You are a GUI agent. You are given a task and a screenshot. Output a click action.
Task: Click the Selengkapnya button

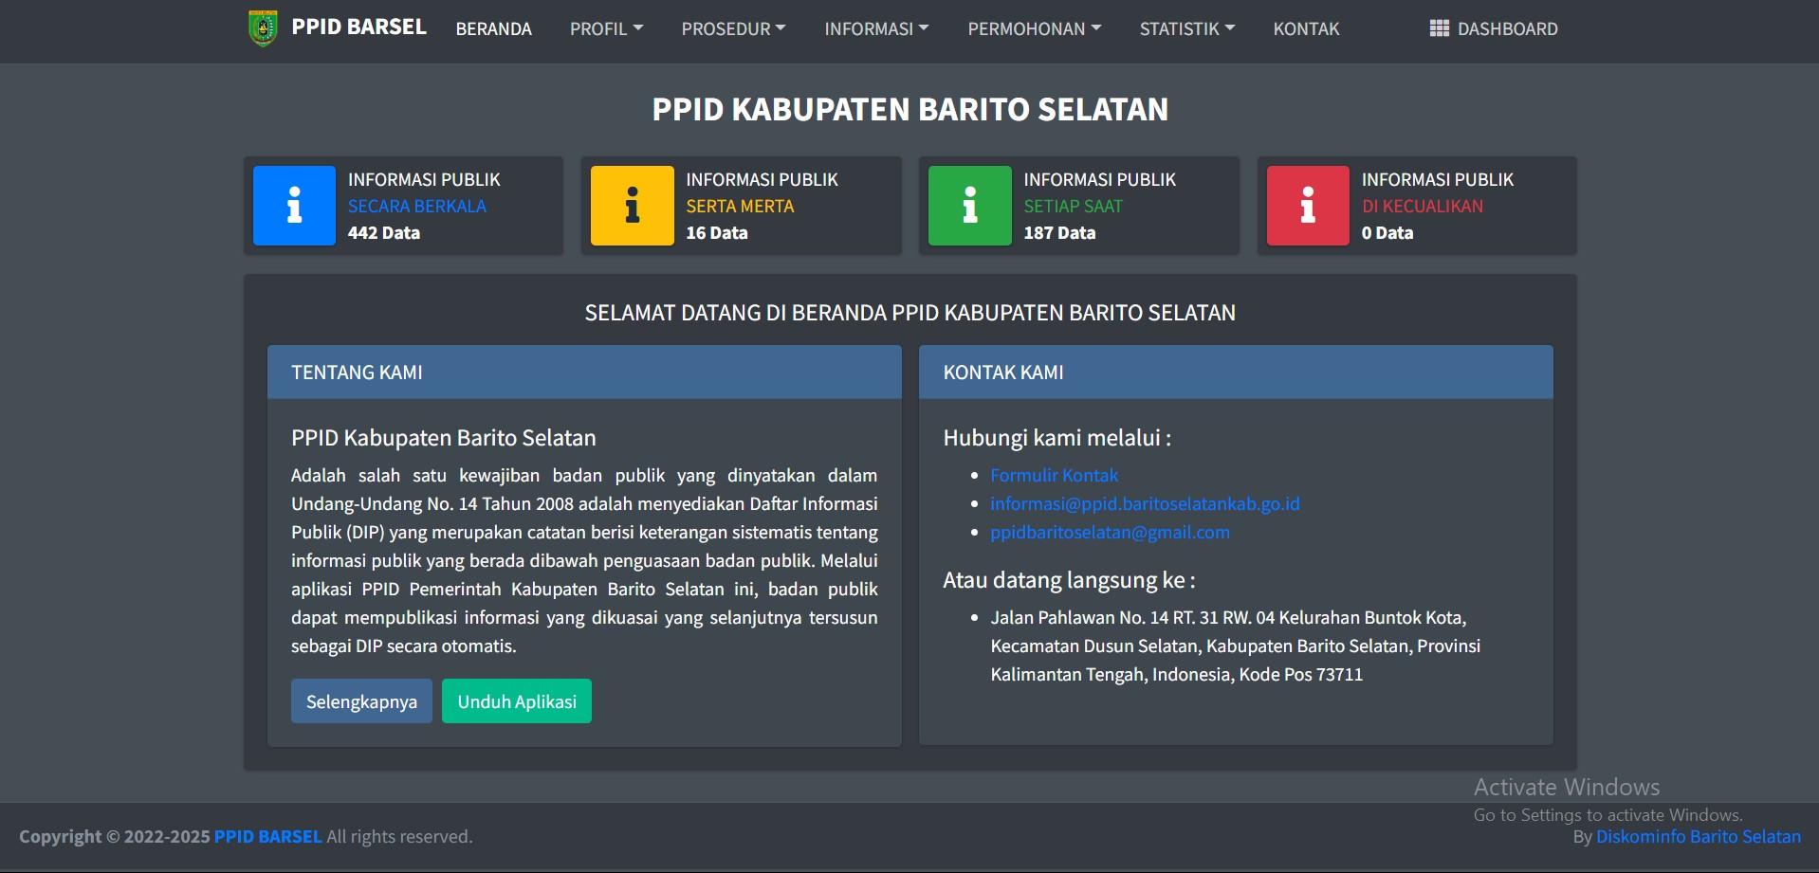point(361,701)
